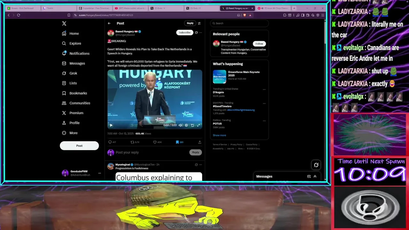
Task: Open Home in the X sidebar
Action: [x=70, y=34]
